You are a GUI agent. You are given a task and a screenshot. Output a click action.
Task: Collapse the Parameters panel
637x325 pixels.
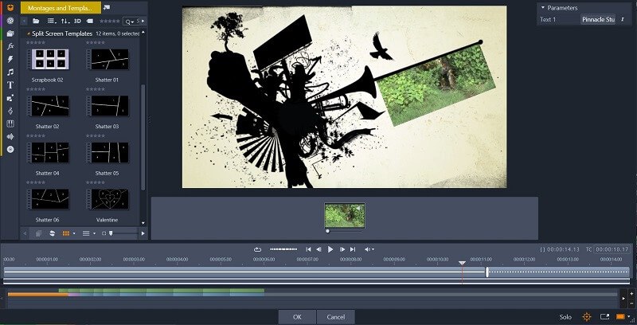point(543,7)
